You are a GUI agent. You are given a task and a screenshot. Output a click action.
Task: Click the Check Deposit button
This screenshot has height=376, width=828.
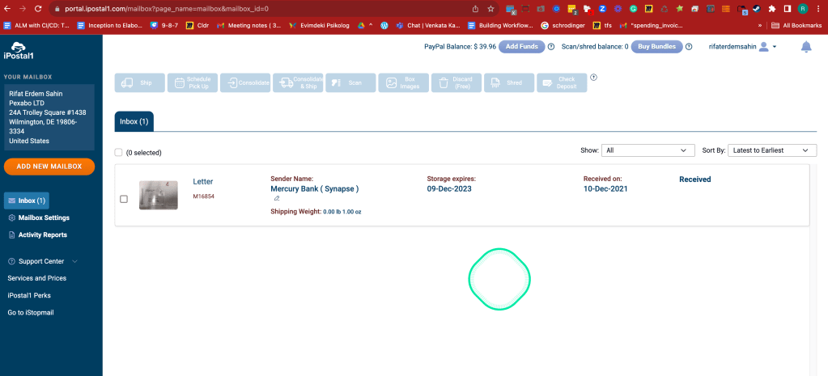[x=562, y=82]
